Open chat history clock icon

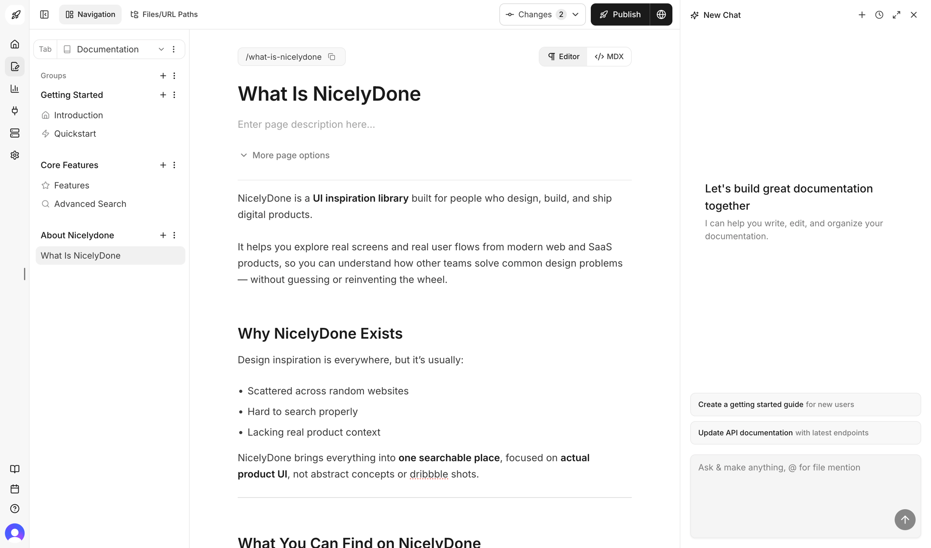[879, 15]
